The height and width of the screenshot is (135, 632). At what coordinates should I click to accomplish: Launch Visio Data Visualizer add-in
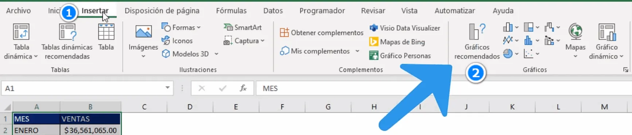(x=405, y=28)
